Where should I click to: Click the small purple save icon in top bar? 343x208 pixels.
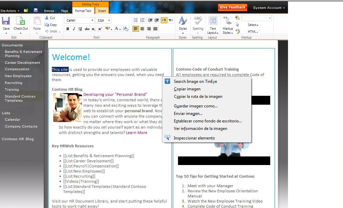point(36,10)
